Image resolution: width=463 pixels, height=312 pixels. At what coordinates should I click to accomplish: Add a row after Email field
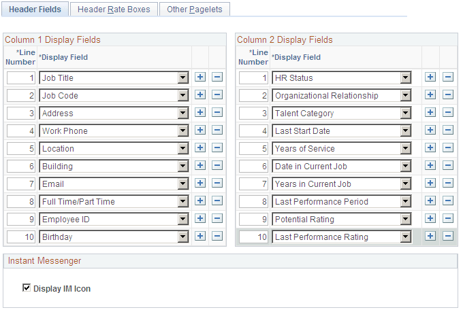[200, 184]
